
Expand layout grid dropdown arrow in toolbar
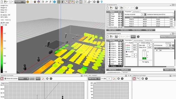coord(91,2)
